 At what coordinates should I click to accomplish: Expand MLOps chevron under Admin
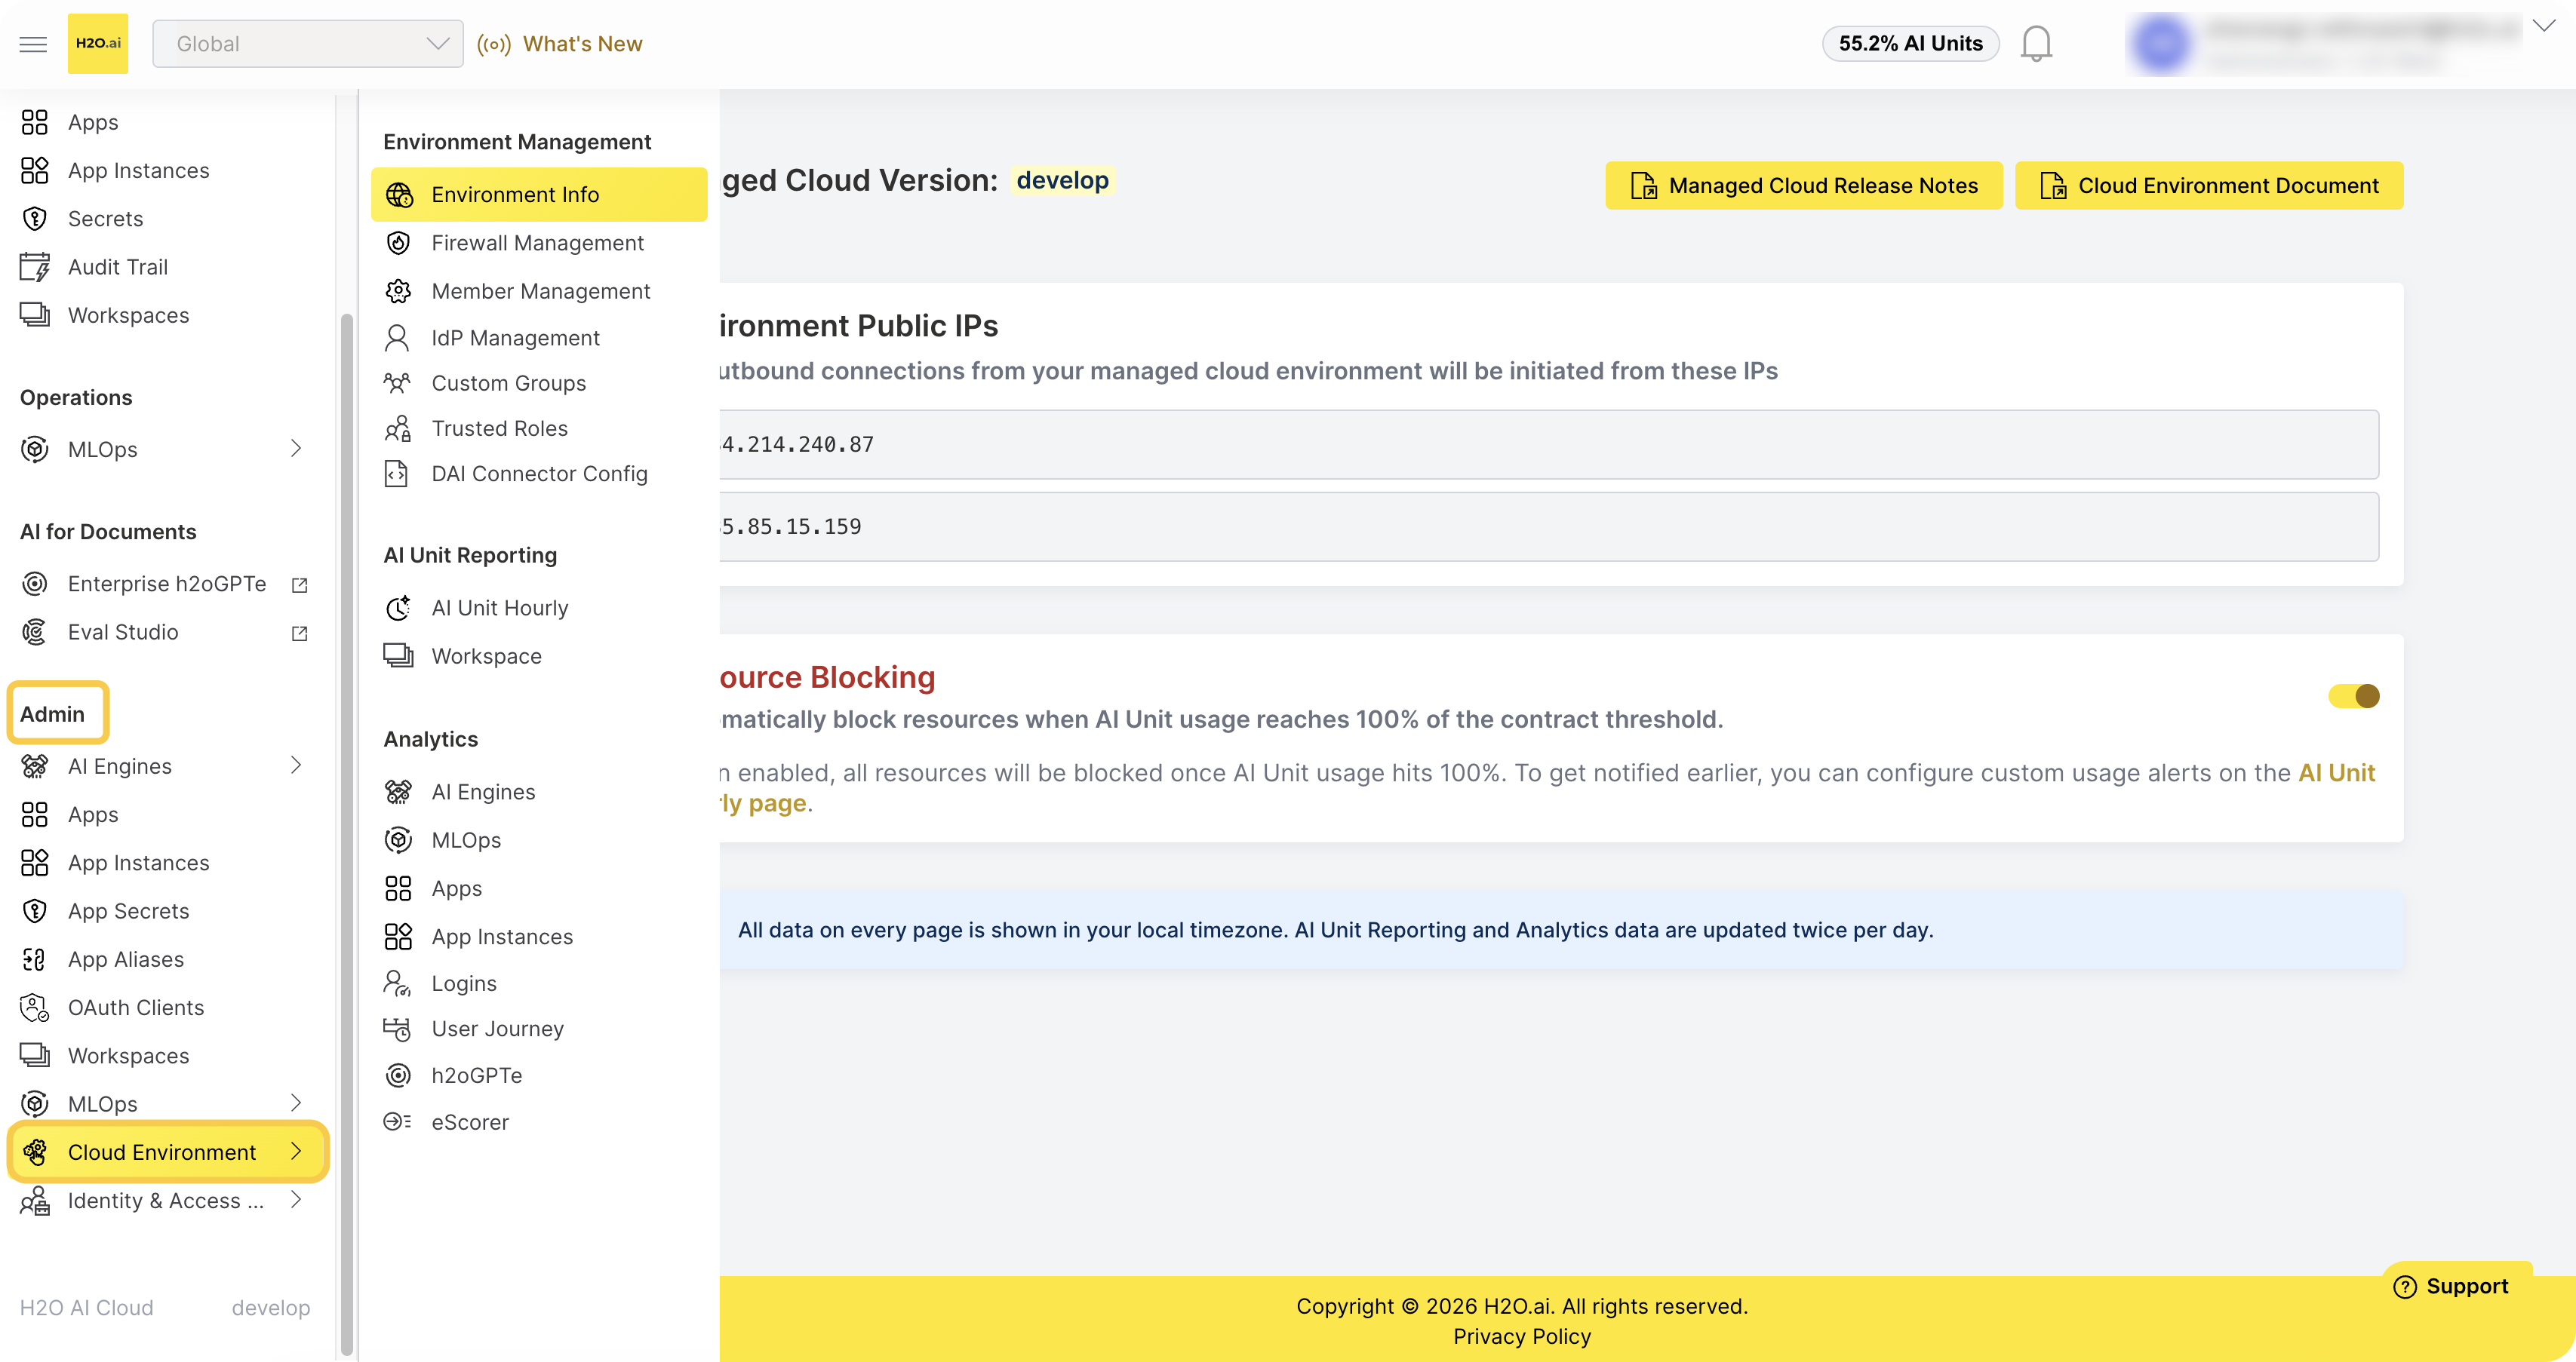296,1103
